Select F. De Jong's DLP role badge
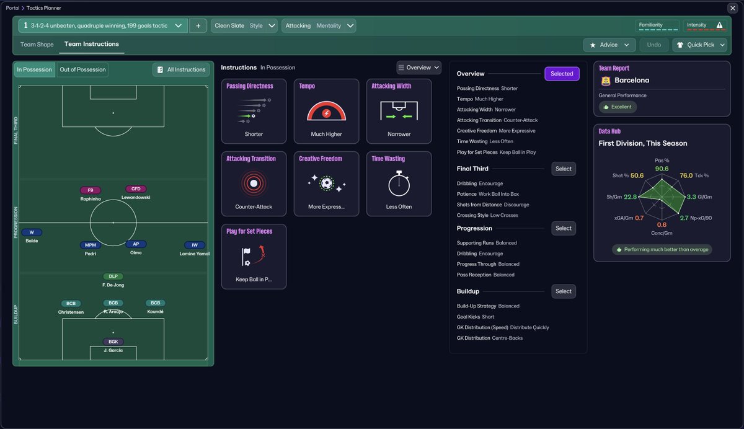The height and width of the screenshot is (429, 744). click(x=113, y=276)
